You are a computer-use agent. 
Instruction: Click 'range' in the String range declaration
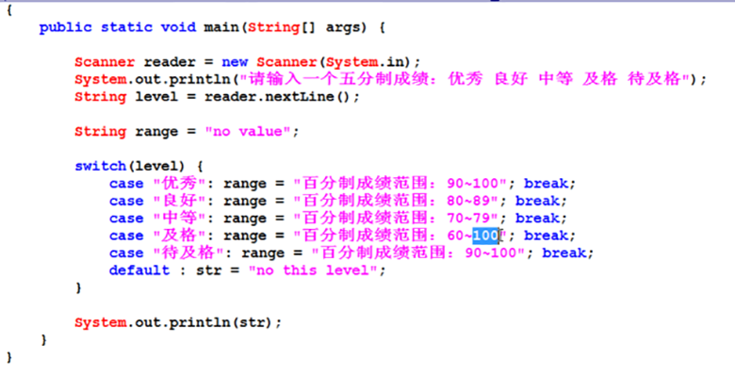pyautogui.click(x=156, y=133)
